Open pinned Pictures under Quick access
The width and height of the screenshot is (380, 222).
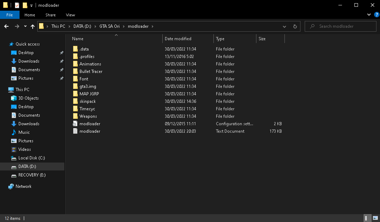point(26,78)
